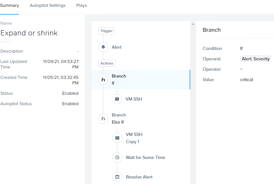Image resolution: width=274 pixels, height=184 pixels.
Task: Click the first VM SSH terminal icon
Action: [117, 99]
